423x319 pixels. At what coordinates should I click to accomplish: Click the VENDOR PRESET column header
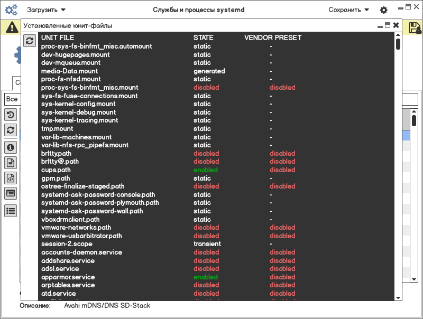point(273,37)
